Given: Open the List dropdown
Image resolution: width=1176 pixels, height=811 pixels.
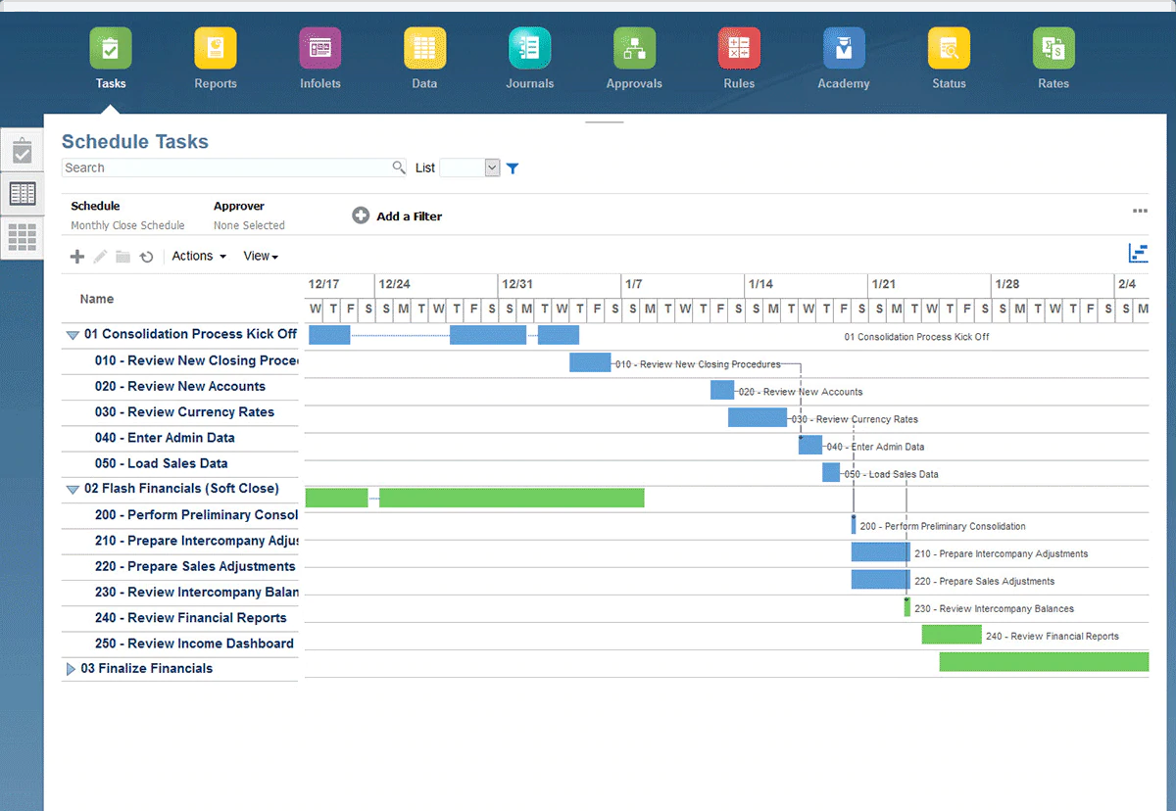Looking at the screenshot, I should point(492,168).
